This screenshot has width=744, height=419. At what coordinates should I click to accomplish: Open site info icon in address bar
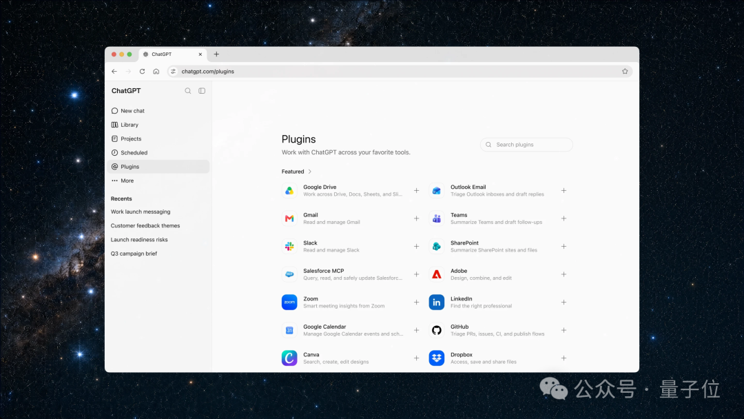click(x=173, y=72)
